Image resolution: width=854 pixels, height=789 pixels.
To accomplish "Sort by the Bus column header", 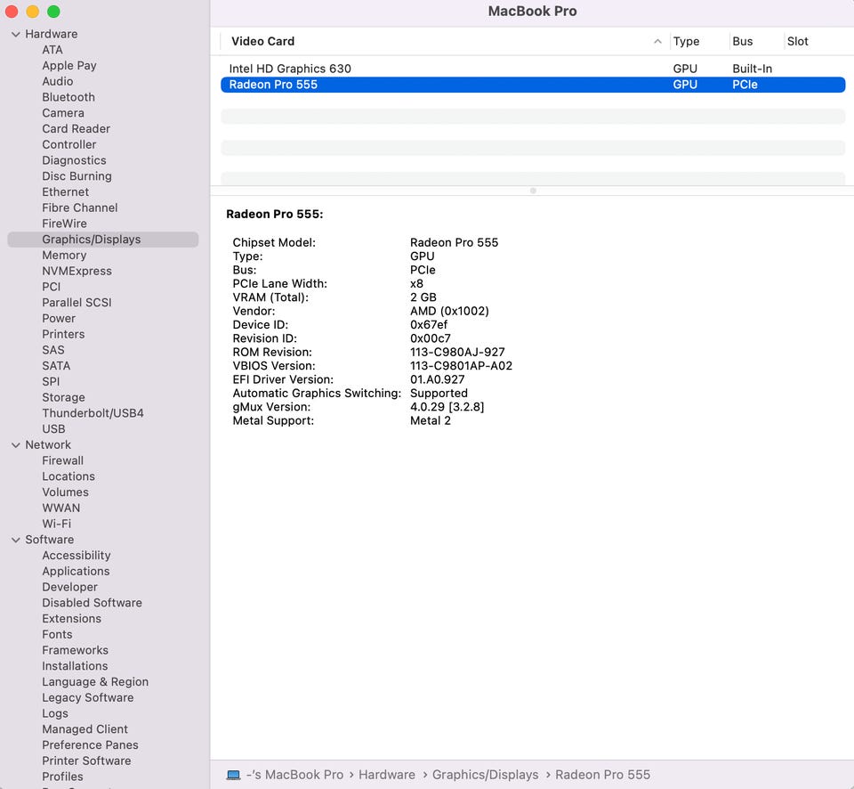I will pos(742,42).
